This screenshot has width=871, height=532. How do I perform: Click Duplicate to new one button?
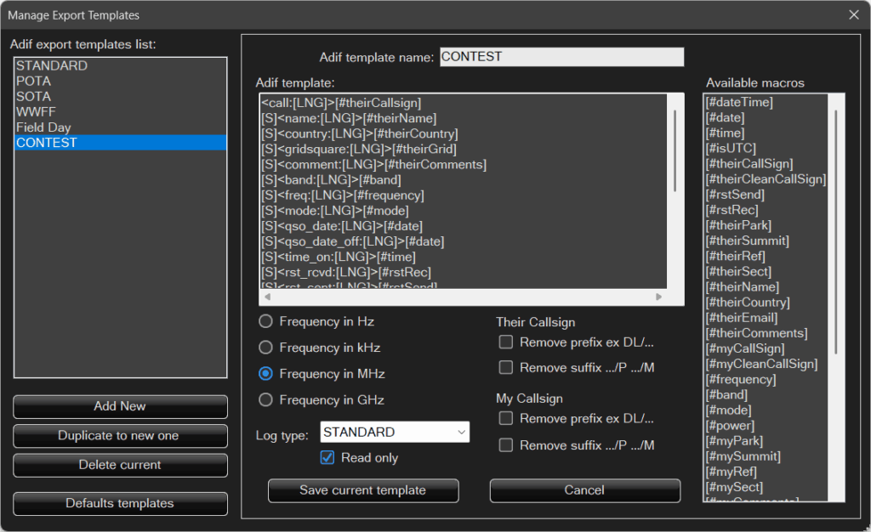[120, 436]
